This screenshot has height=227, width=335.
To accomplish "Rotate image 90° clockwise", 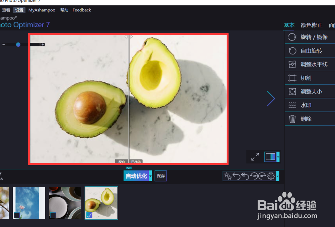I will point(262,176).
